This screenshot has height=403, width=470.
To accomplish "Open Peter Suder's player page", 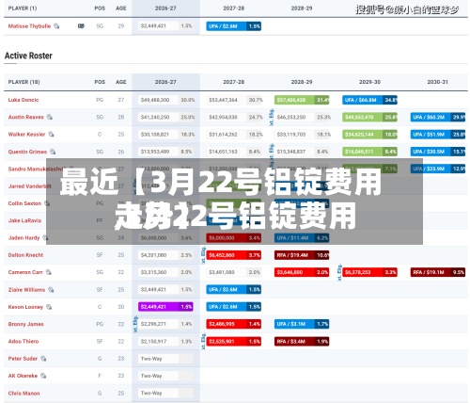I will coord(23,359).
